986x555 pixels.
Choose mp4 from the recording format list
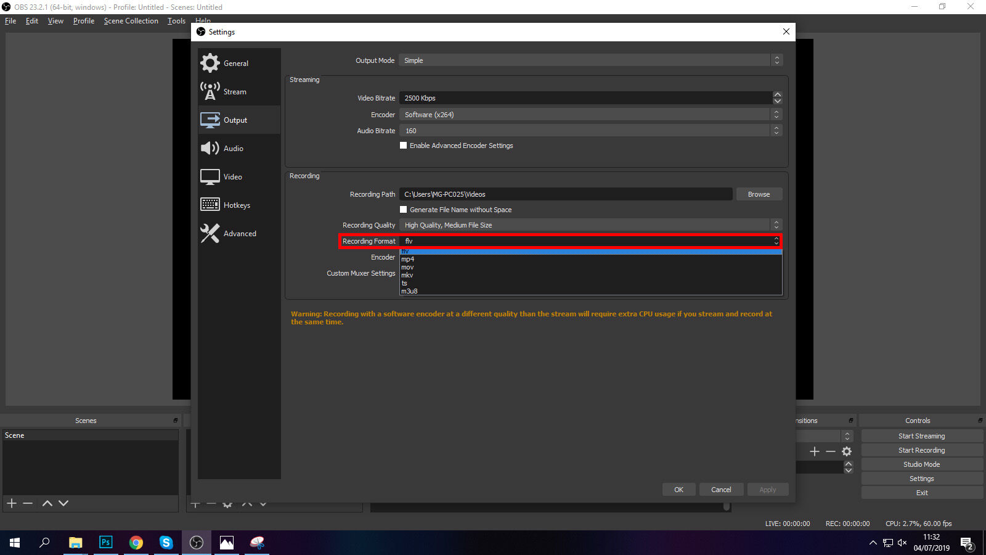coord(408,259)
